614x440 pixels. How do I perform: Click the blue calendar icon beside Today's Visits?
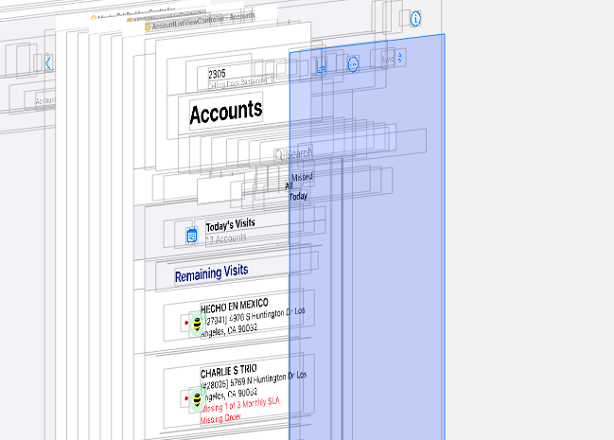pyautogui.click(x=191, y=236)
